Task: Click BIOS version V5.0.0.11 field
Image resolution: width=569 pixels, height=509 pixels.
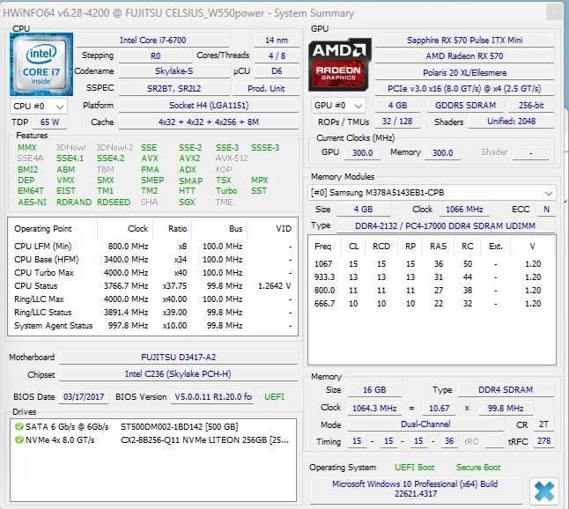Action: coord(212,397)
